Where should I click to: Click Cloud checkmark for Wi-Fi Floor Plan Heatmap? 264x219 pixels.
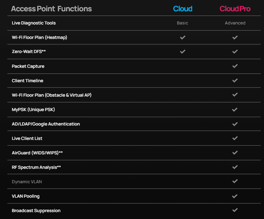tap(183, 37)
